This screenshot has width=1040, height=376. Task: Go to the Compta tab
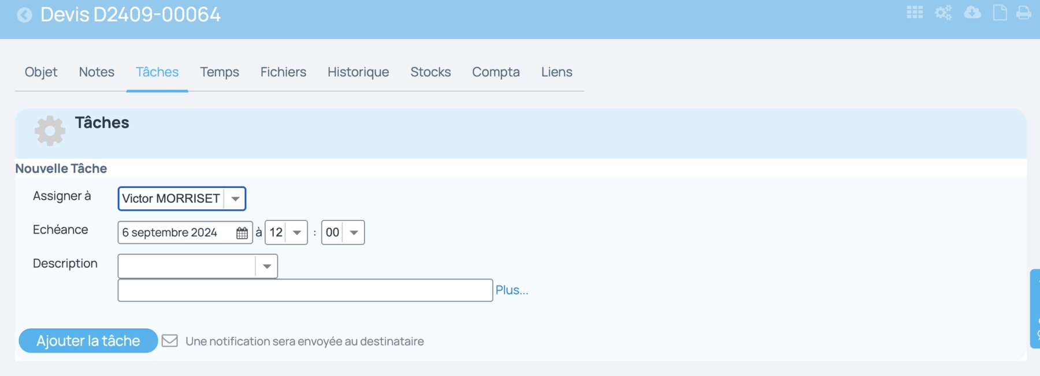496,72
